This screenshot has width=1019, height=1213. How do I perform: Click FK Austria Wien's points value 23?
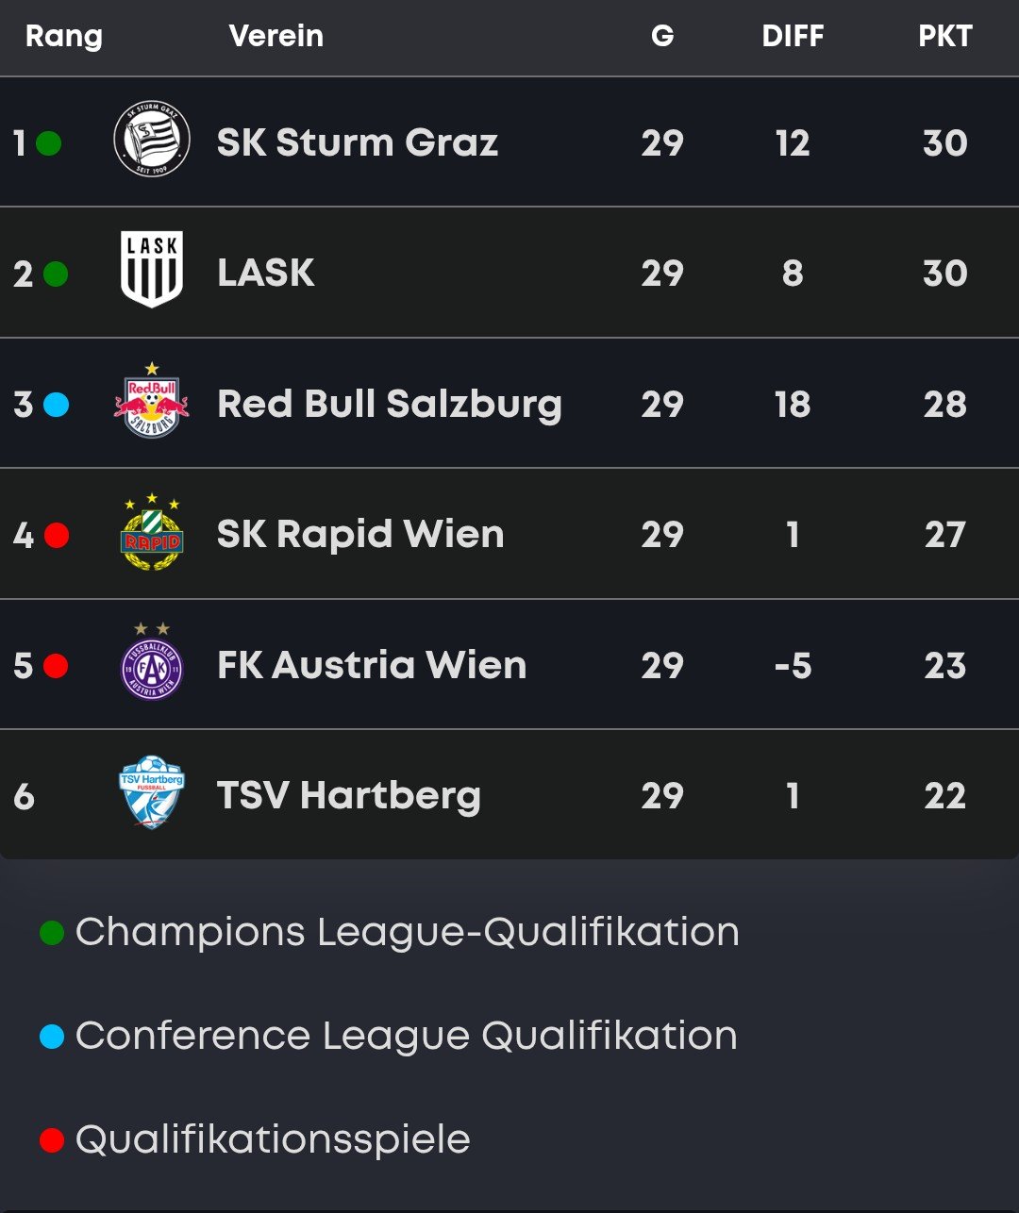click(x=944, y=666)
